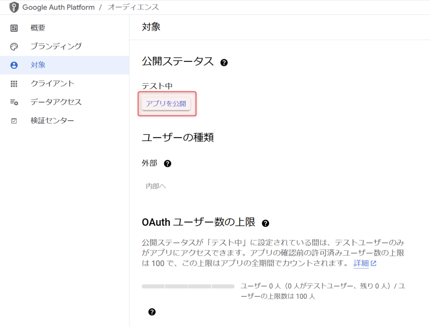Click the help icon next to 外部
Screen dimensions: 430x327
[x=168, y=163]
